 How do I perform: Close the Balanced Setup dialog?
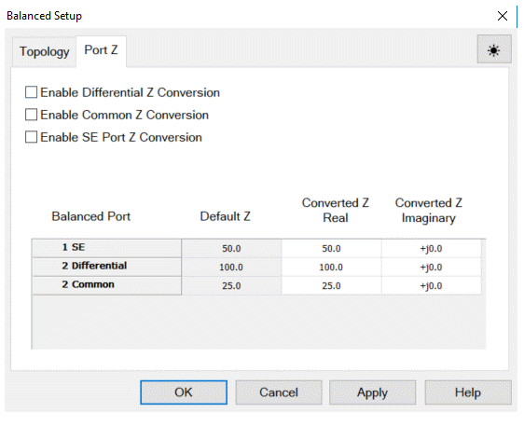pos(502,16)
